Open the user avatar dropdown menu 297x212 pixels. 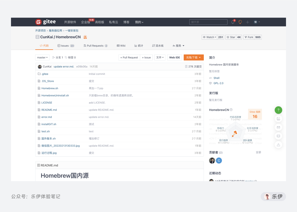pos(256,22)
